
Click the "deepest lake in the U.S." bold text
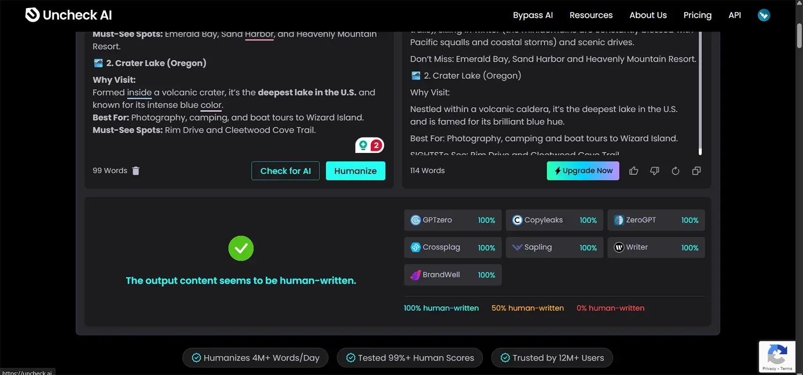click(307, 92)
